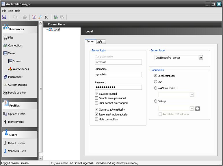Click the Save icon in the toolbar
Screen dimensions: 223x166
4,17
